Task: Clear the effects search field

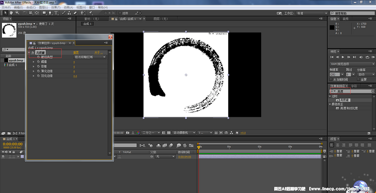Action: [x=372, y=91]
